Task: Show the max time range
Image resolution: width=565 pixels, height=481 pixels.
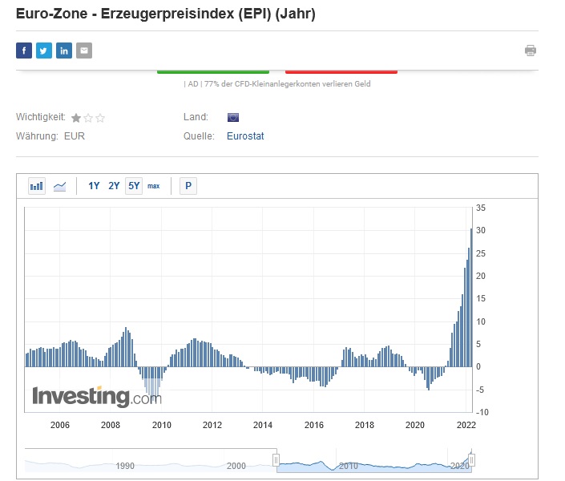Action: (x=153, y=186)
